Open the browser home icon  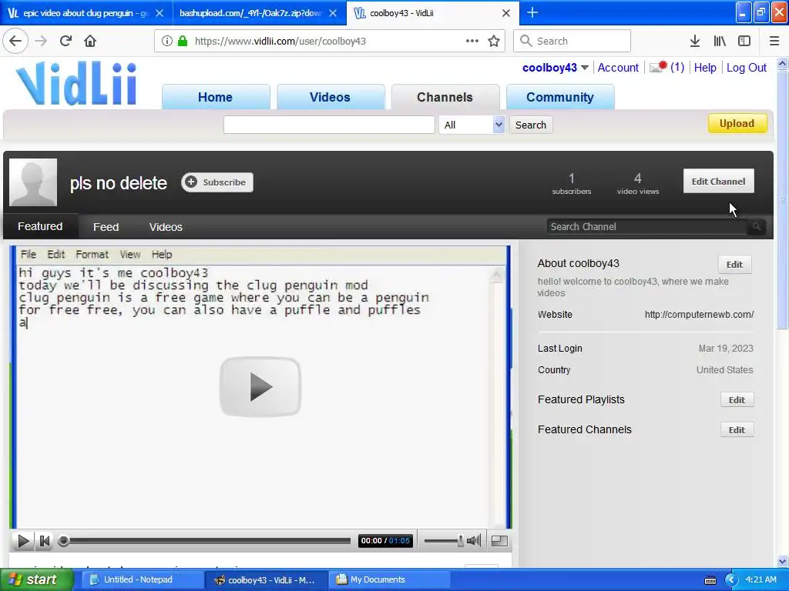(90, 42)
